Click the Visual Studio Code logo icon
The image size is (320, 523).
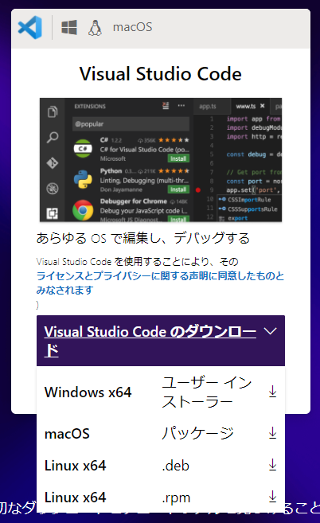(x=30, y=27)
